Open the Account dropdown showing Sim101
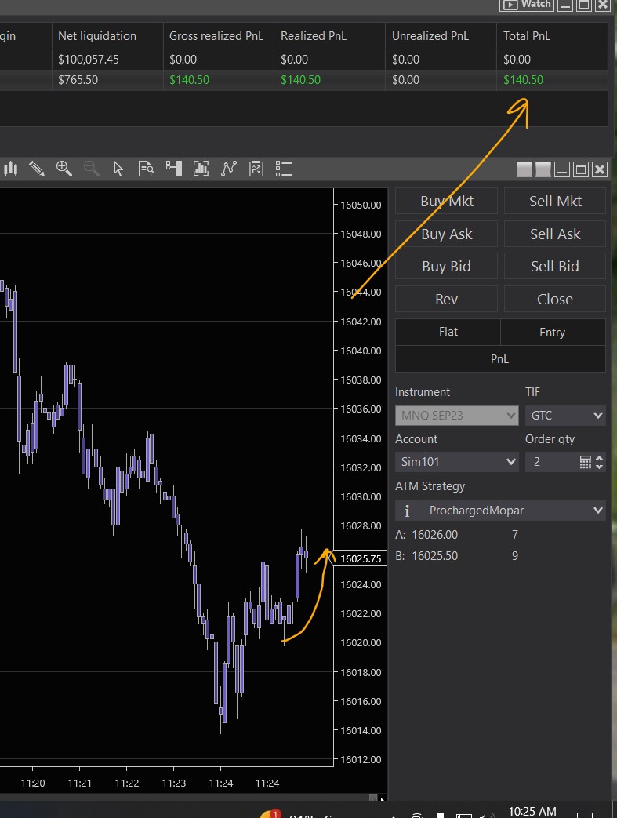Screen dimensions: 617x818 click(456, 462)
